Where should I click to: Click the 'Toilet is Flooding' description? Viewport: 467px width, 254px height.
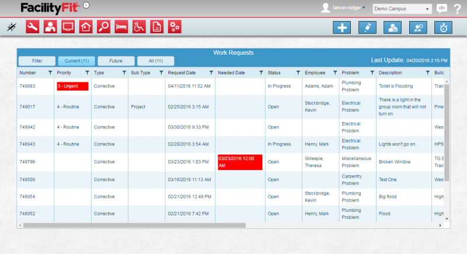click(396, 86)
